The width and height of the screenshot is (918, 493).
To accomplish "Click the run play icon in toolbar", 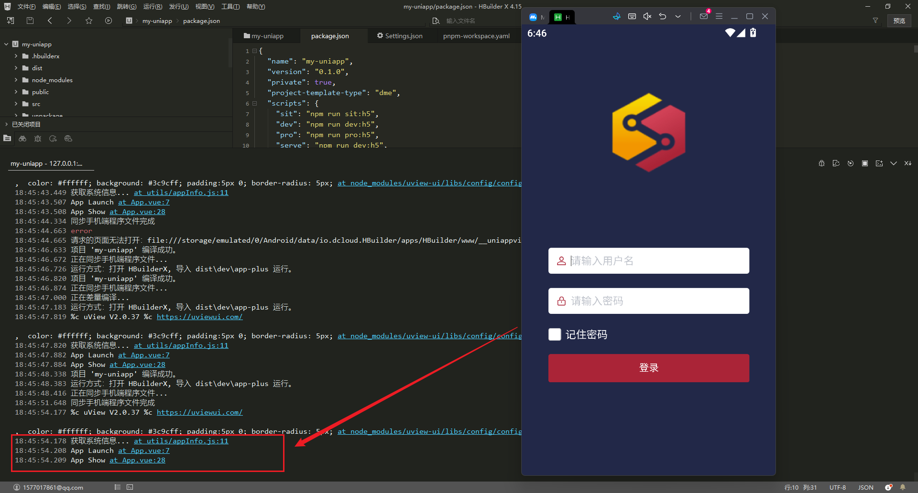I will [109, 21].
